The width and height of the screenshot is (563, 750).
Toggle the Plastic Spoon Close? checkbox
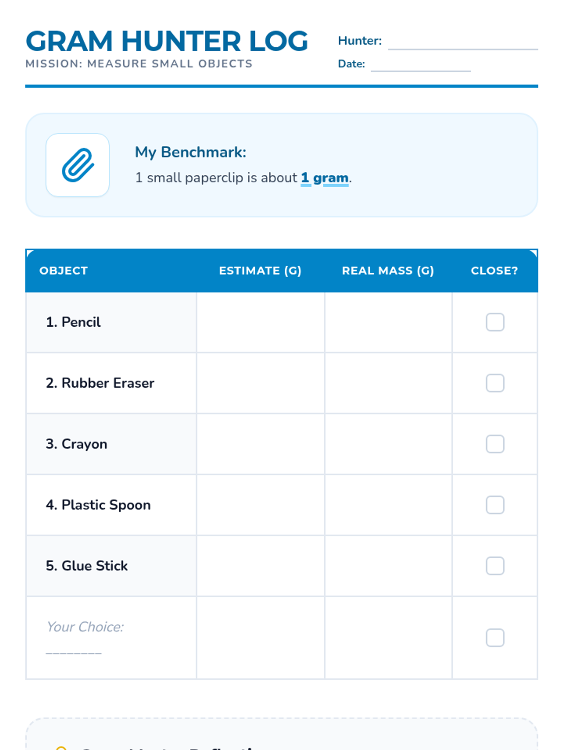click(x=495, y=505)
